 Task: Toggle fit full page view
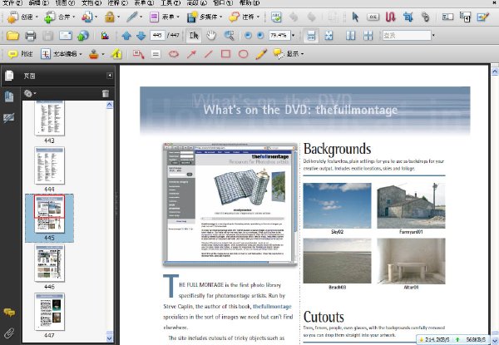(x=329, y=36)
